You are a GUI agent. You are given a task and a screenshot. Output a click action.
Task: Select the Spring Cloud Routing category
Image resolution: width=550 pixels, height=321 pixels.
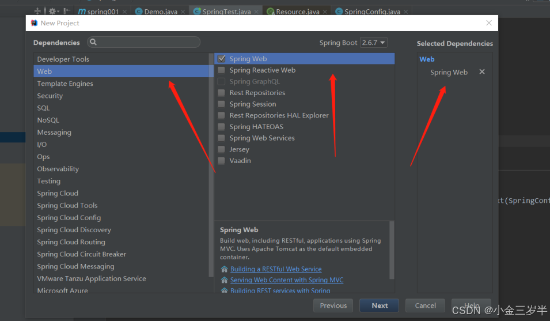(x=121, y=242)
